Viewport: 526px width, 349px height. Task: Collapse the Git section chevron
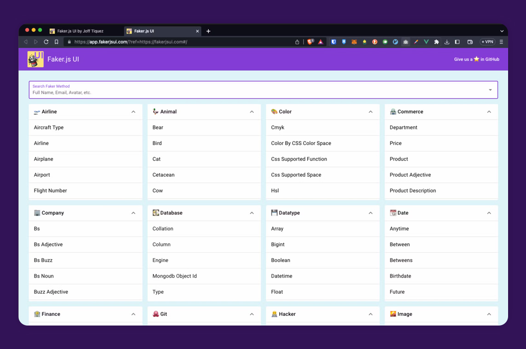(x=252, y=314)
